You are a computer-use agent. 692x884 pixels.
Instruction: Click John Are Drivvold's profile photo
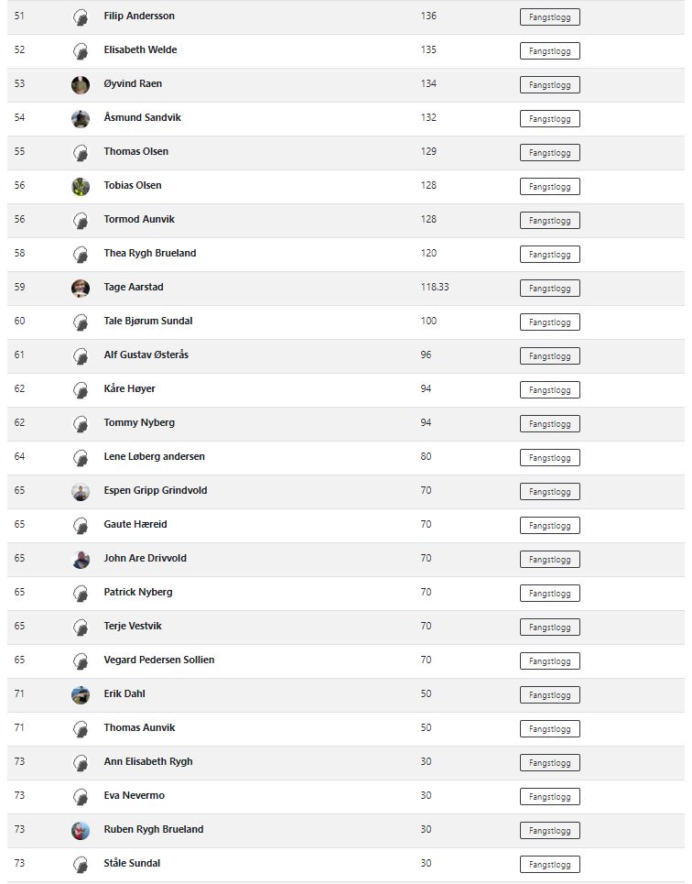pyautogui.click(x=81, y=560)
